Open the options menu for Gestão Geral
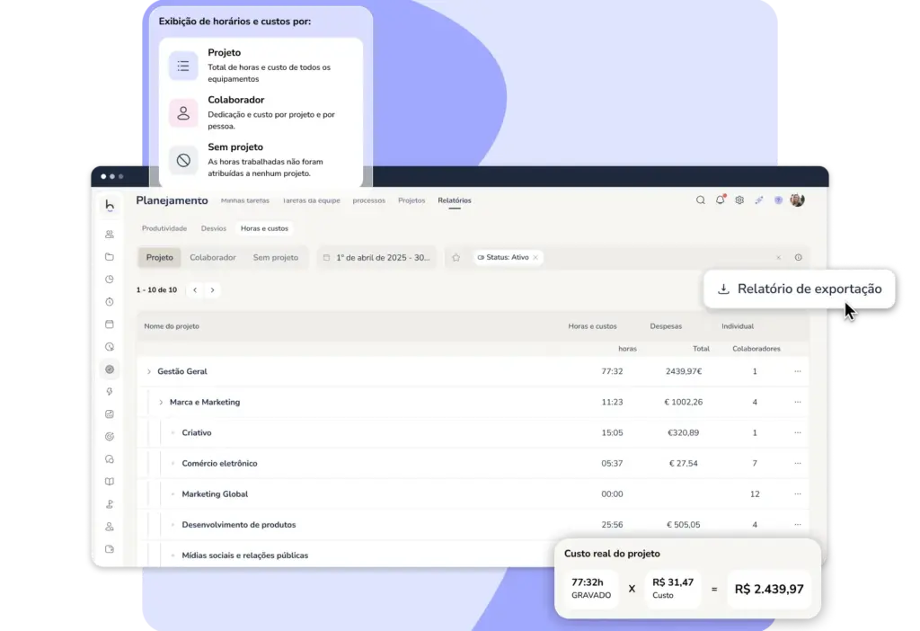The image size is (920, 631). [798, 371]
